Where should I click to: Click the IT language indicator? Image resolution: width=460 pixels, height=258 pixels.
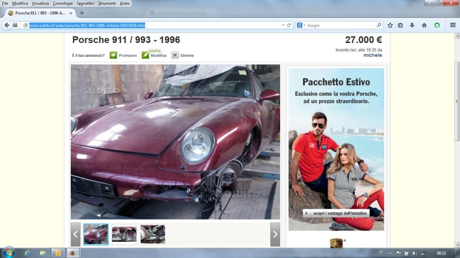coord(381,252)
